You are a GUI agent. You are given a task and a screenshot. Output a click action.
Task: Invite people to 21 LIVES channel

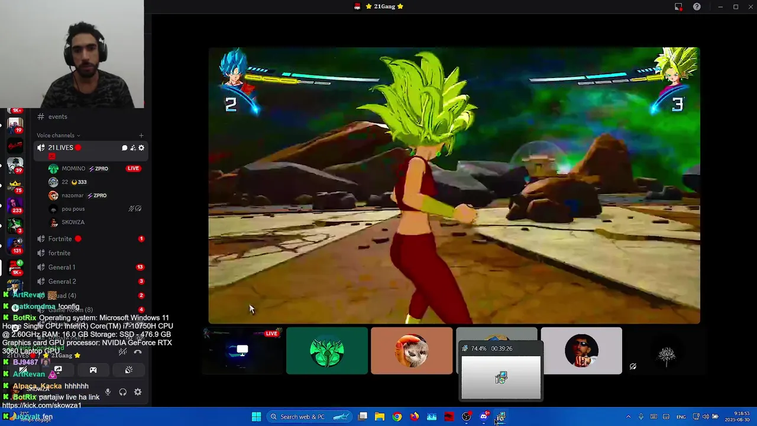point(132,148)
